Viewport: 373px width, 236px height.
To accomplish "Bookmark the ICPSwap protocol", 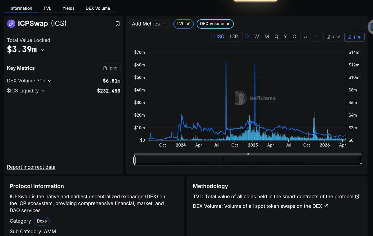I will tap(117, 24).
